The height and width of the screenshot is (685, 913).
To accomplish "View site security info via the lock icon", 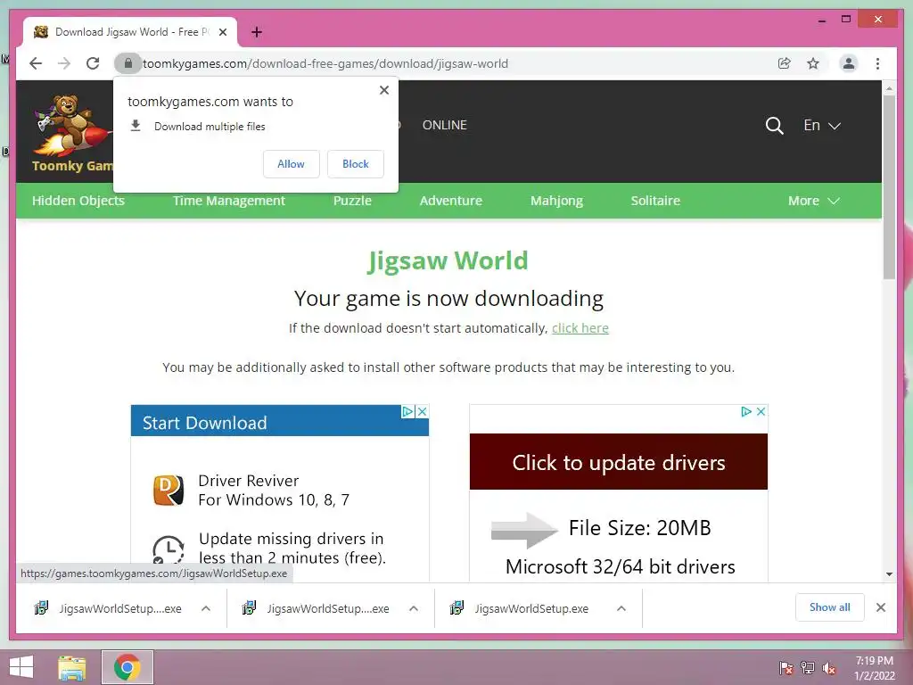I will [128, 63].
